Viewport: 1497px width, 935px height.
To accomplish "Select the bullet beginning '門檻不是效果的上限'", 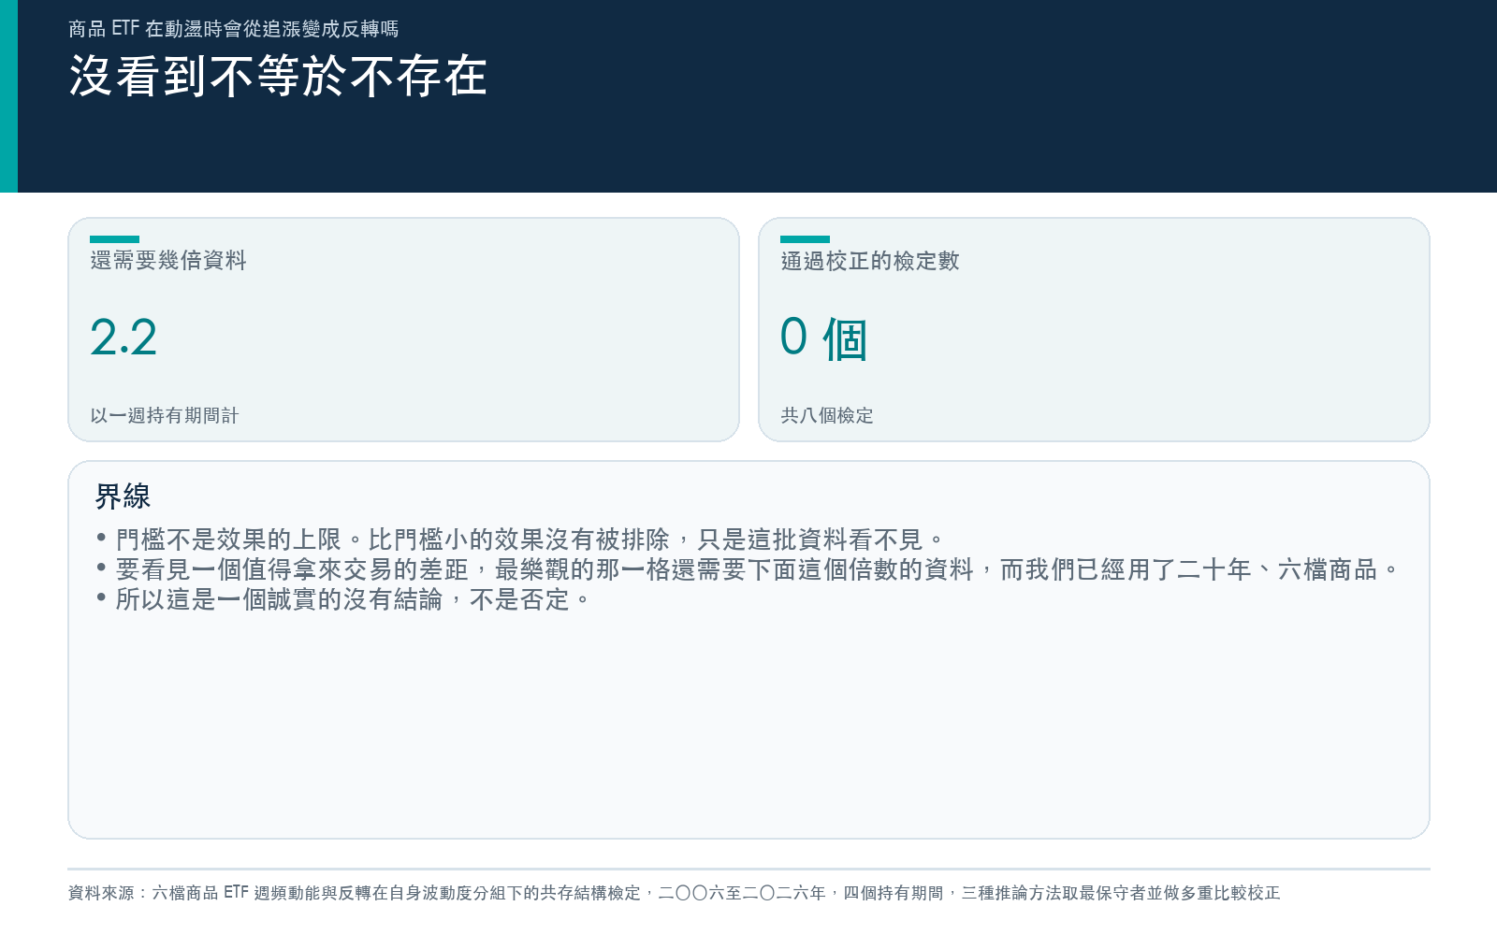I will (x=520, y=539).
